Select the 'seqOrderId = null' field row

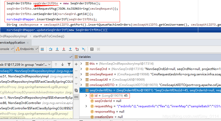click(150, 101)
